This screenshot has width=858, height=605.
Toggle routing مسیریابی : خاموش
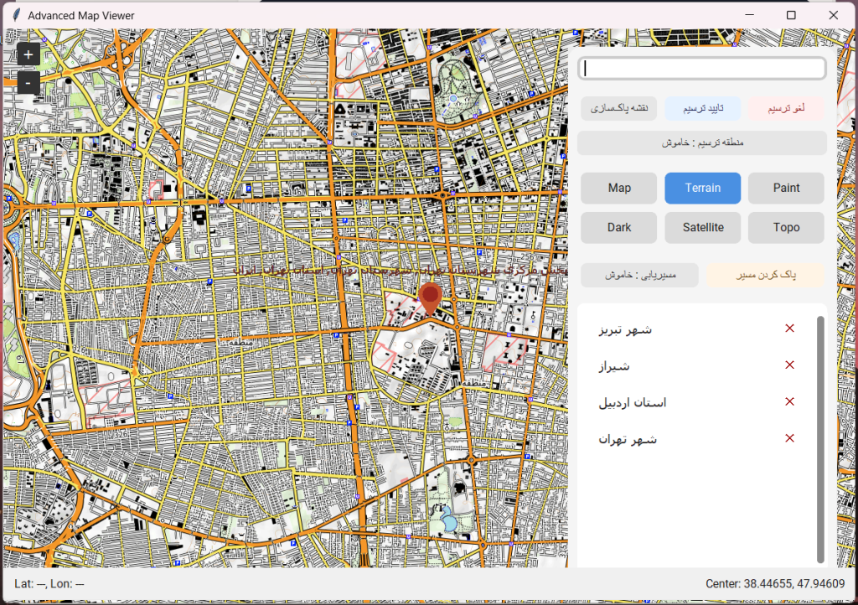tap(640, 275)
